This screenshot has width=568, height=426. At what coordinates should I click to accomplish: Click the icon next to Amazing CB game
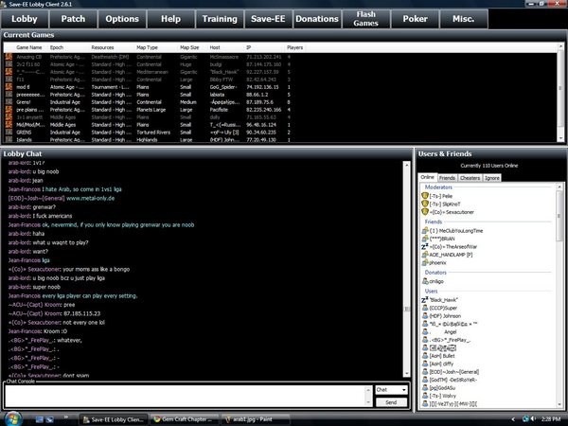coord(9,59)
